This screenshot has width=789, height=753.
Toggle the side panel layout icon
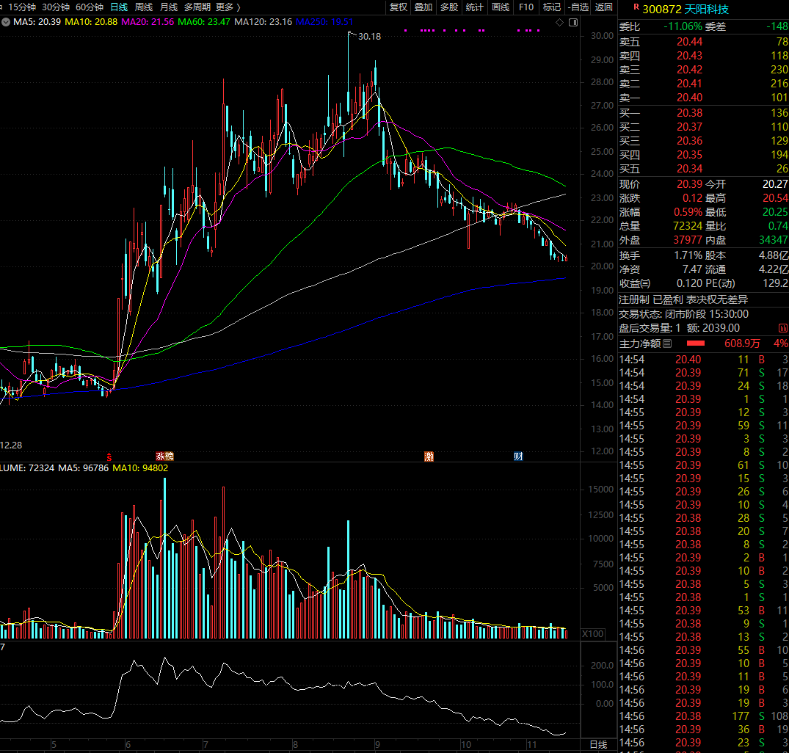pyautogui.click(x=573, y=22)
